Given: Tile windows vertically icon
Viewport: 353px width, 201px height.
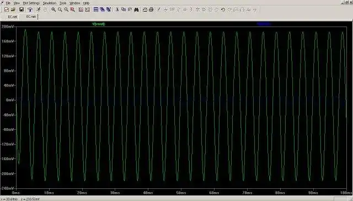Looking at the screenshot, I should [102, 9].
